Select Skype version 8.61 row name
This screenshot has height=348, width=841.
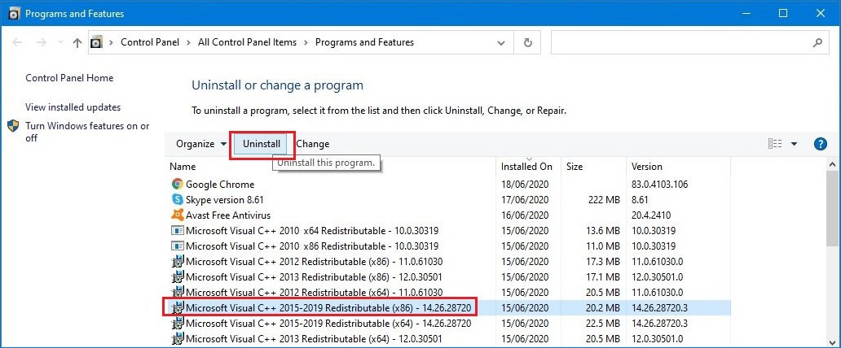(225, 200)
